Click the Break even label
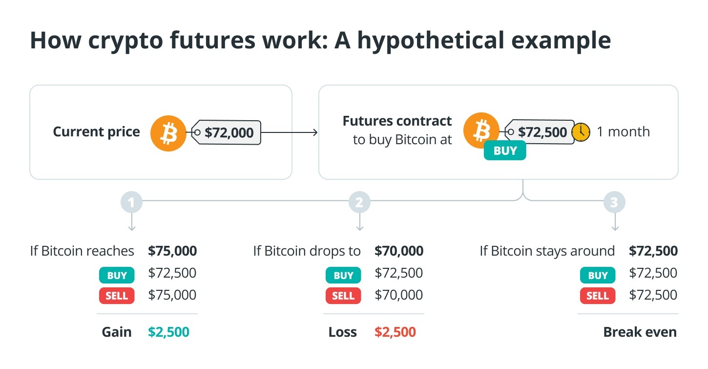 [640, 332]
